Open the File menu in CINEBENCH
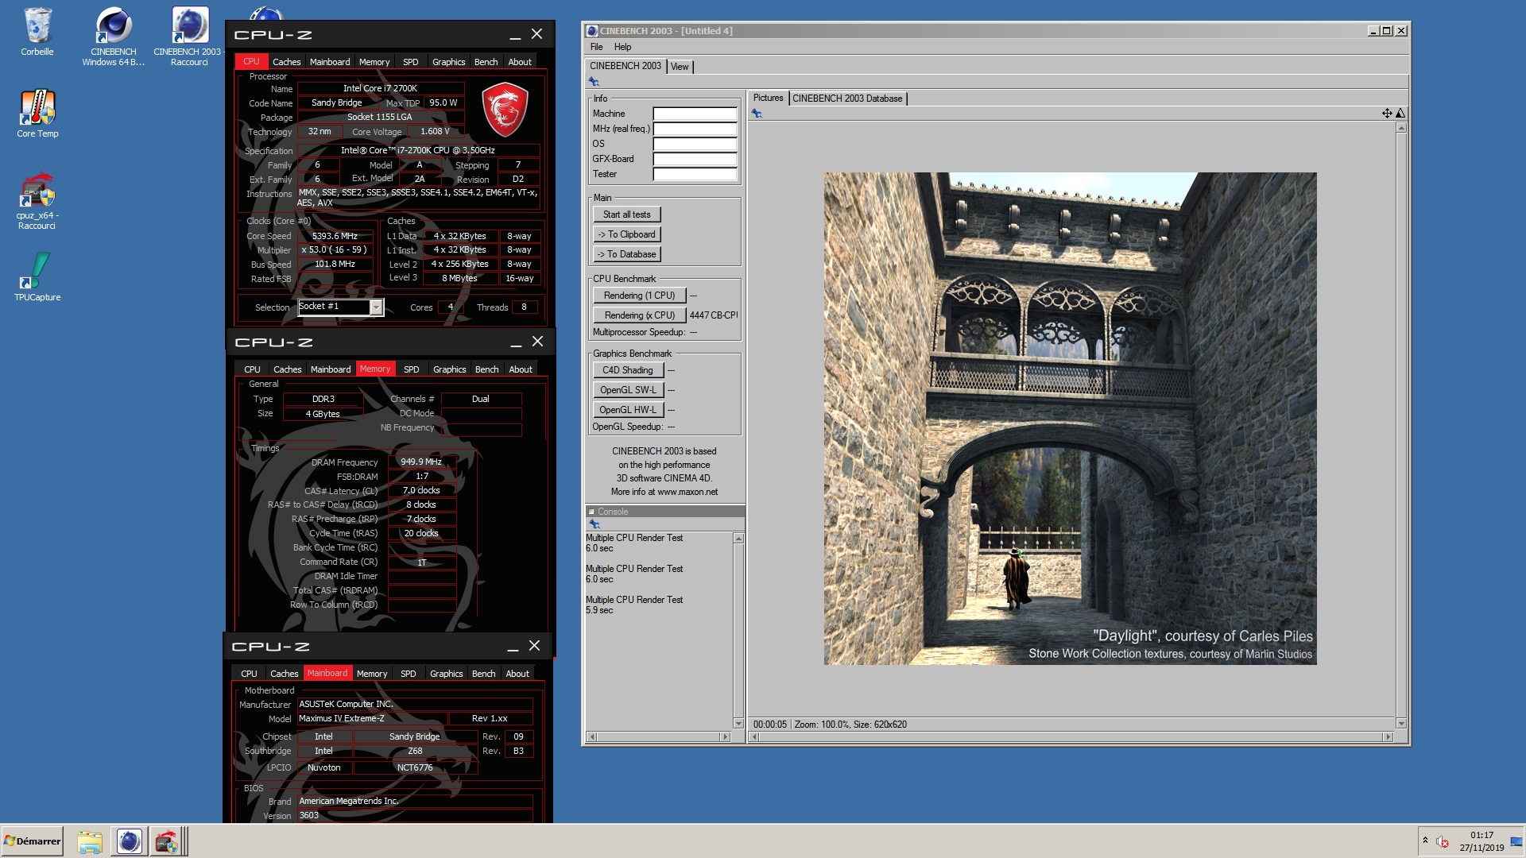This screenshot has height=858, width=1526. click(x=596, y=47)
